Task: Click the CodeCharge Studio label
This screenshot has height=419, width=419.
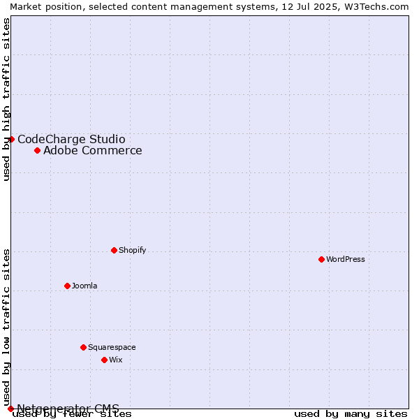Action: 71,139
